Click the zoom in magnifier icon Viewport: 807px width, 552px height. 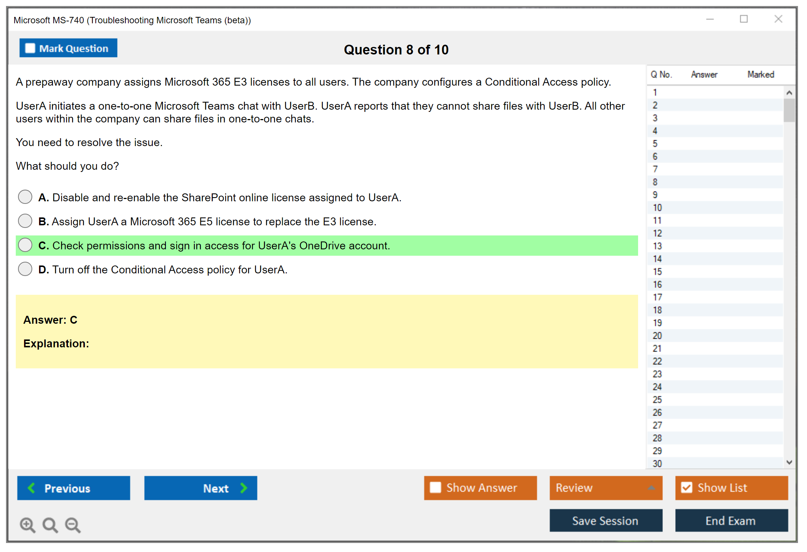point(27,525)
